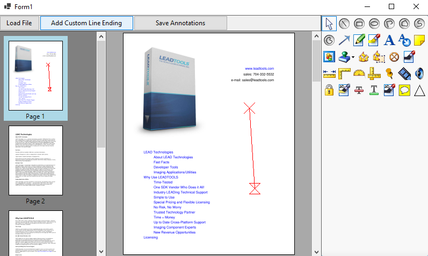Select the Ruler measurement tool

click(x=329, y=74)
